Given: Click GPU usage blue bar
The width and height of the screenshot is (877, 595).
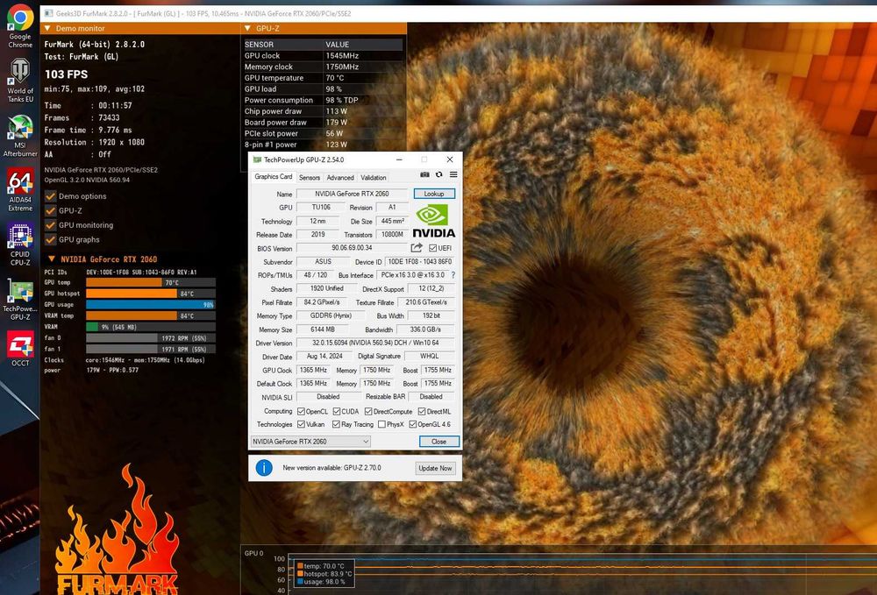Looking at the screenshot, I should click(x=151, y=304).
